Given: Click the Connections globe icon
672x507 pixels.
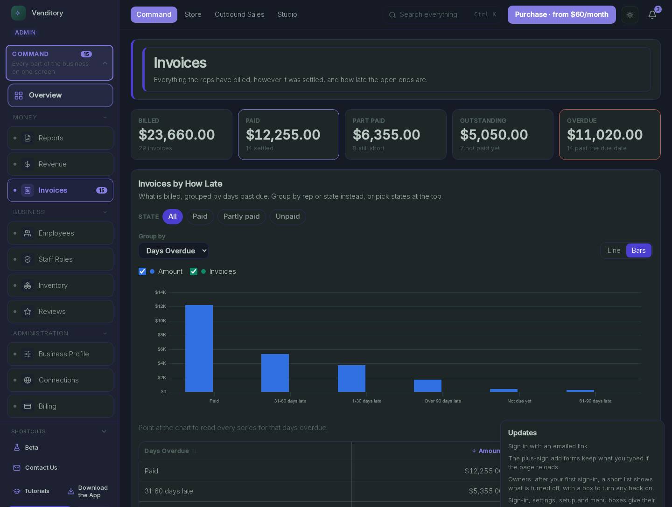Looking at the screenshot, I should [28, 380].
